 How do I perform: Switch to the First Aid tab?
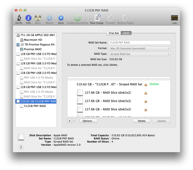(114, 33)
